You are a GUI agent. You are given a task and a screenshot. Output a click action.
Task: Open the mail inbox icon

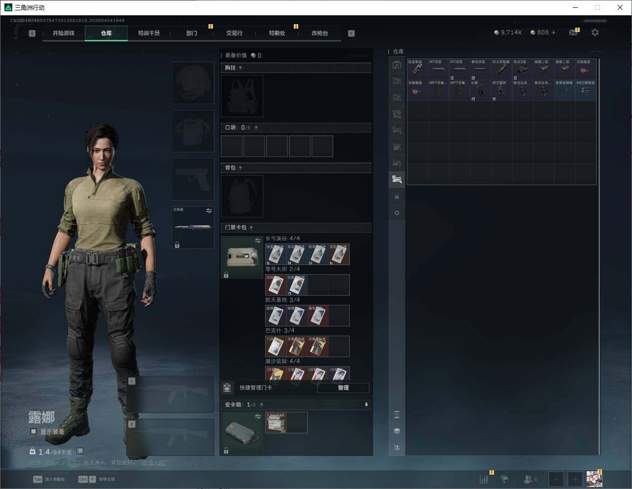[x=573, y=33]
